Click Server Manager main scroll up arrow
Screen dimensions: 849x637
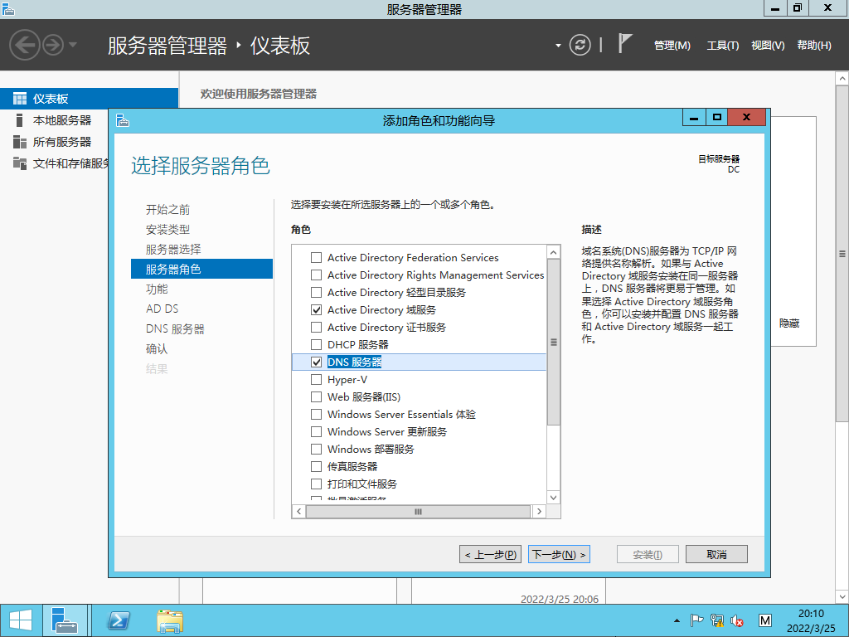(x=842, y=79)
